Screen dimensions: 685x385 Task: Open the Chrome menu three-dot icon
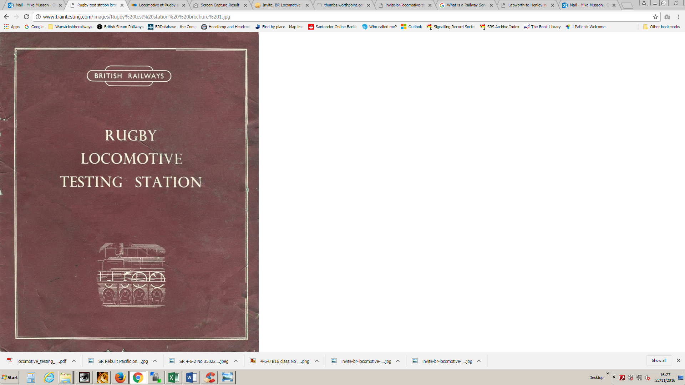click(x=678, y=17)
